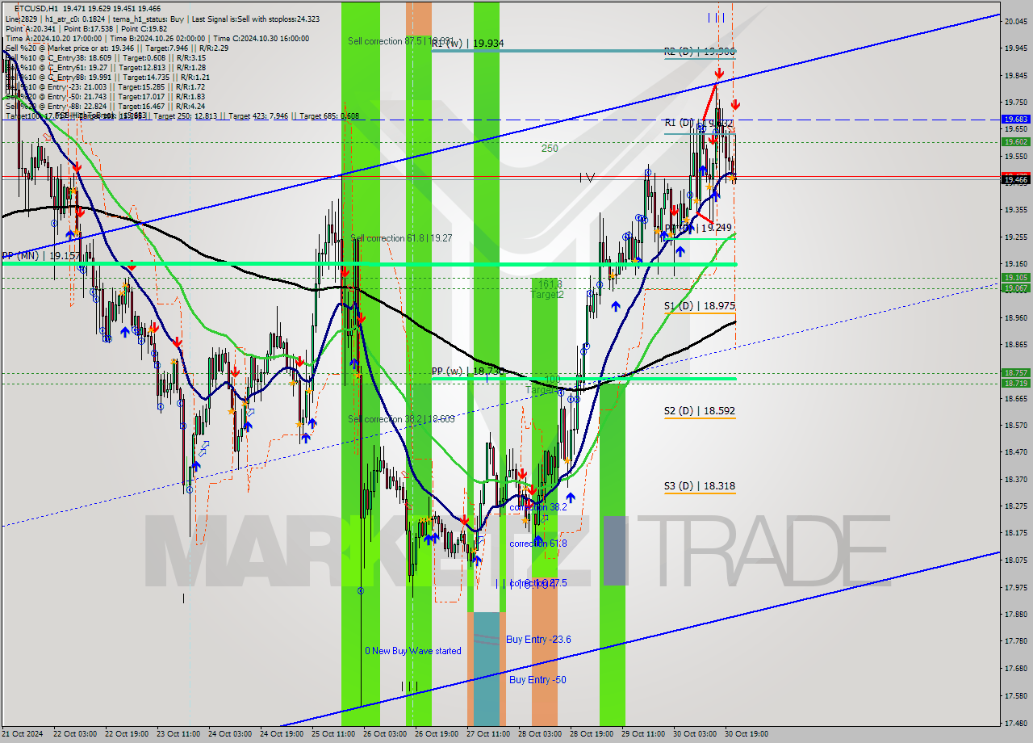
Task: Click the 18.960 price axis value
Action: click(1015, 317)
